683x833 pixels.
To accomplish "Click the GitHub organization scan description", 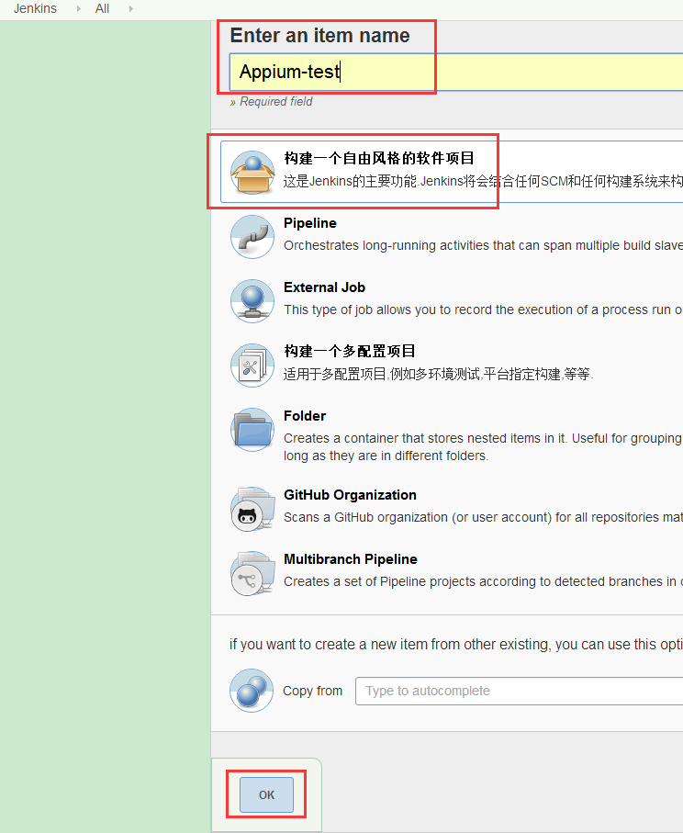I will [483, 517].
